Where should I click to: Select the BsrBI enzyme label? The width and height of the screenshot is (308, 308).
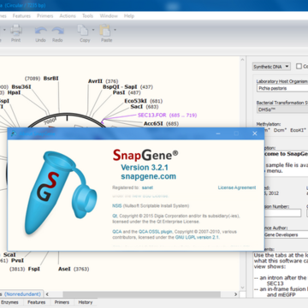point(51,78)
